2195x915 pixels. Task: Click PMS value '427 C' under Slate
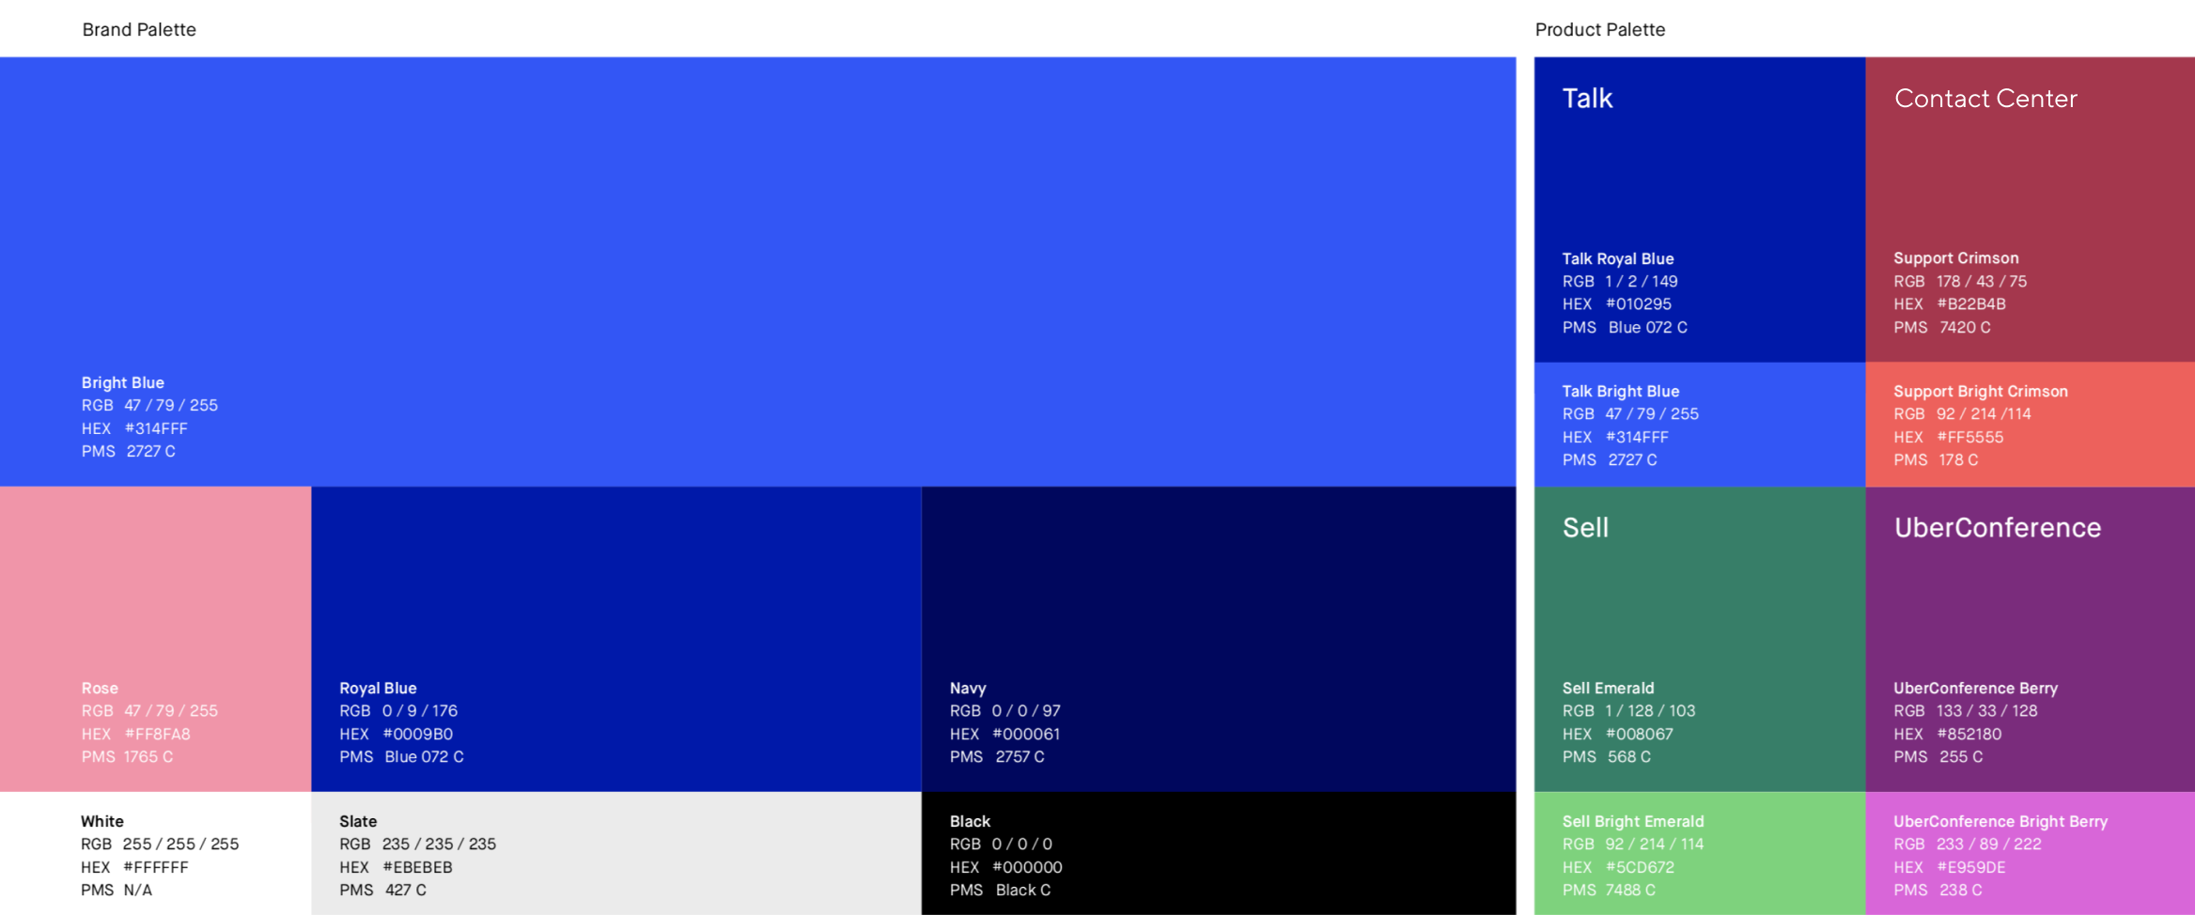point(406,890)
